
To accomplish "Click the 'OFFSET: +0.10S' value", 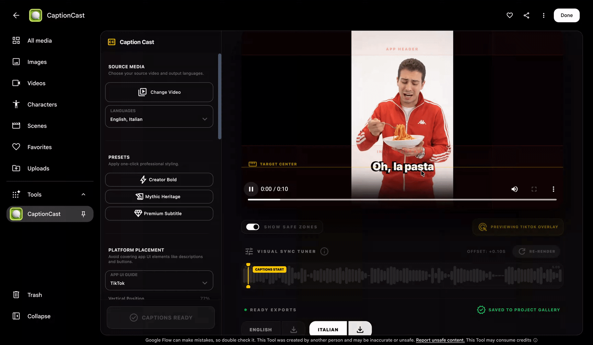I will coord(486,252).
